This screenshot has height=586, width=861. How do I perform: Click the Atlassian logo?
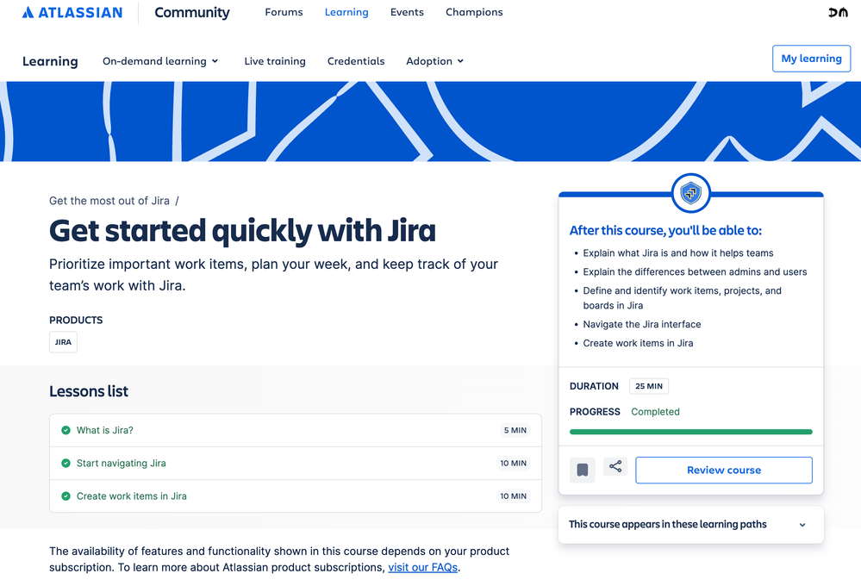[72, 12]
